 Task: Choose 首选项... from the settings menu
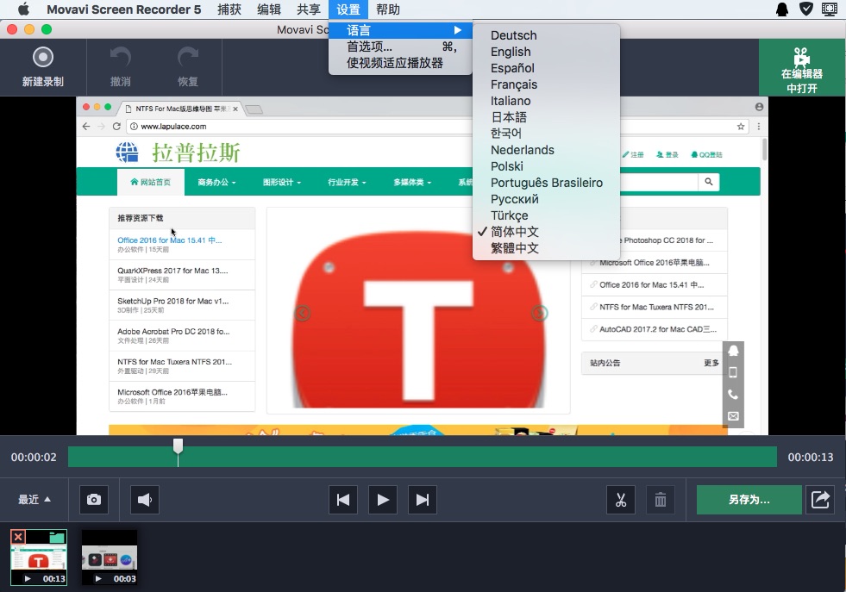(369, 47)
